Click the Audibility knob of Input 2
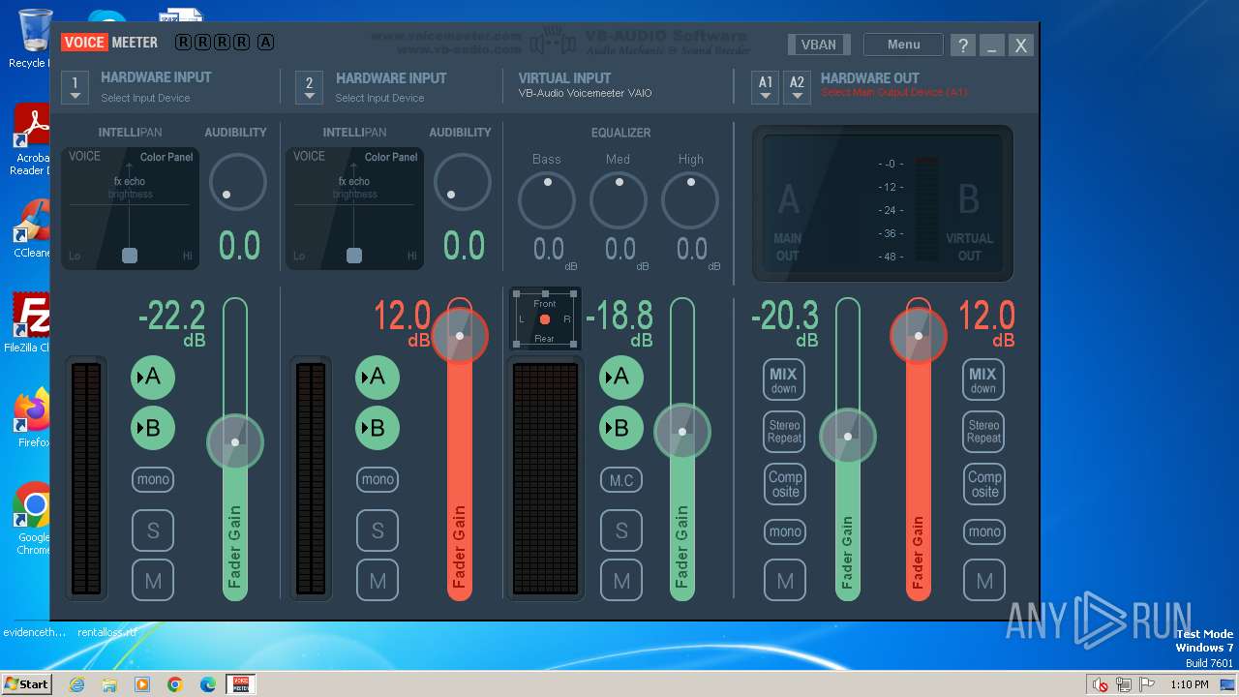The image size is (1239, 697). coord(463,182)
